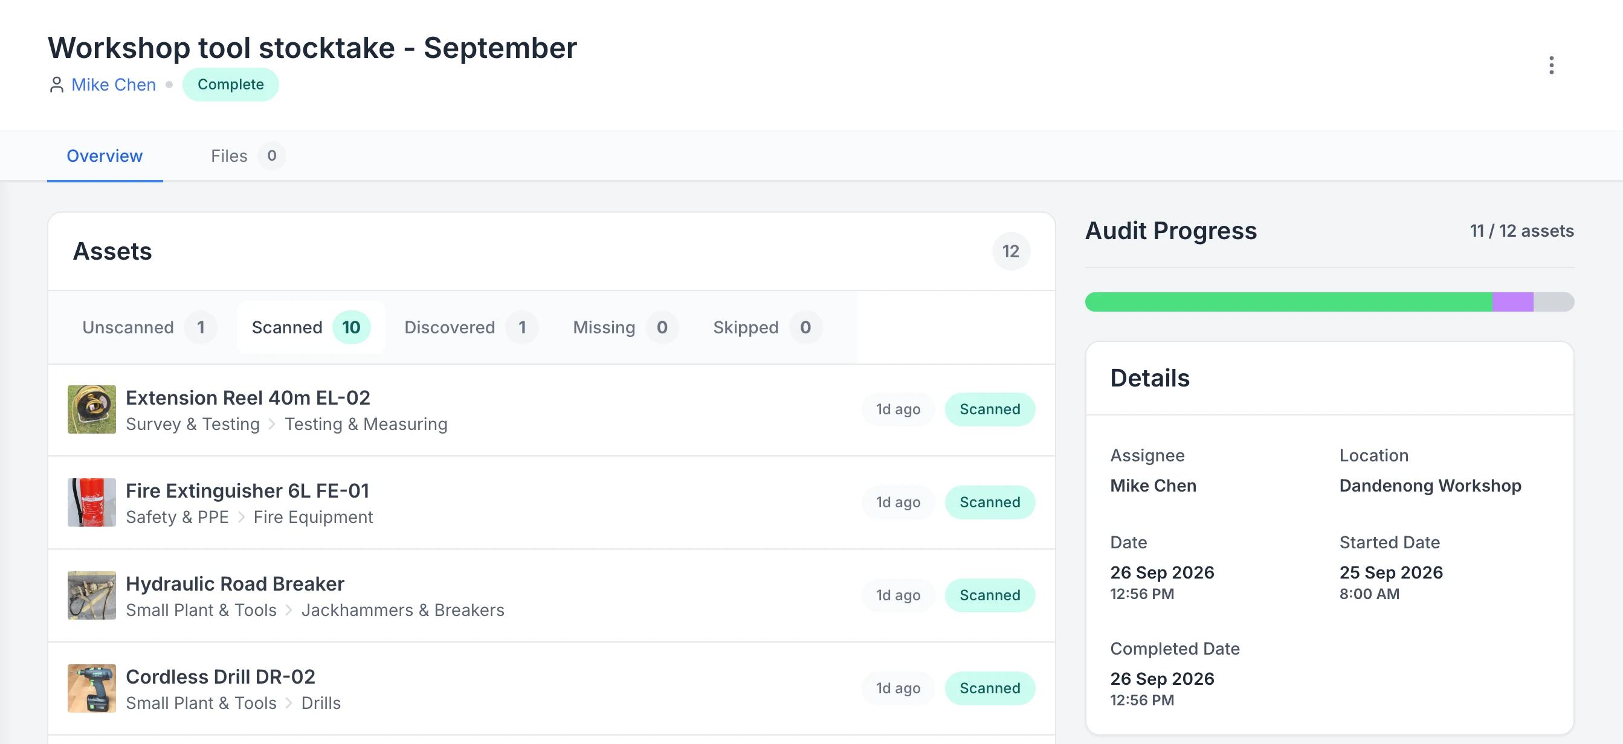Viewport: 1623px width, 744px height.
Task: Click the Started Date value 25 Sep 2026
Action: 1391,572
